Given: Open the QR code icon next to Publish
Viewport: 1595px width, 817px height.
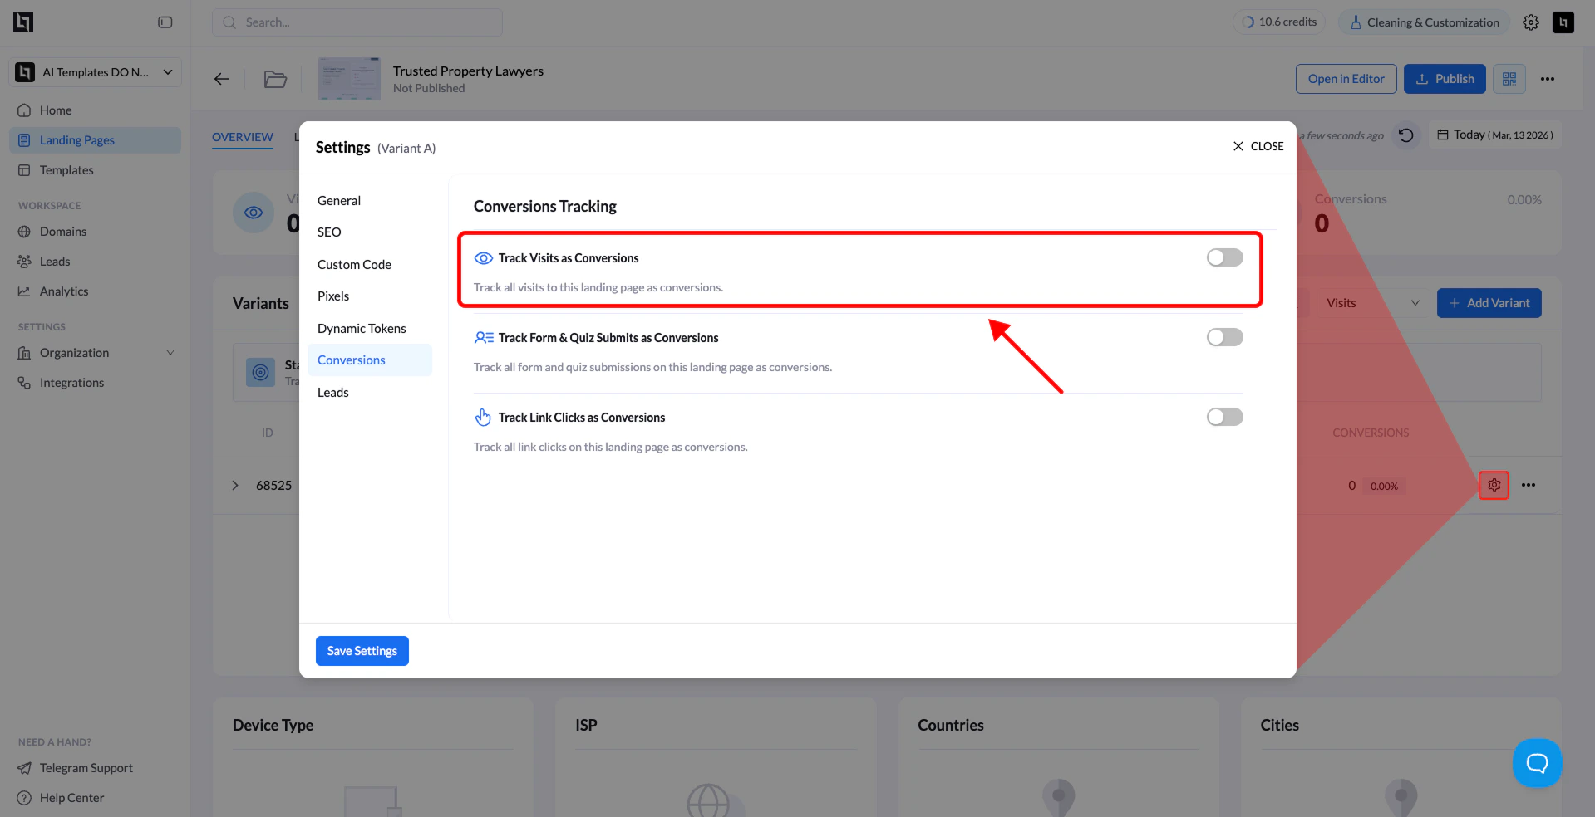Looking at the screenshot, I should 1509,79.
